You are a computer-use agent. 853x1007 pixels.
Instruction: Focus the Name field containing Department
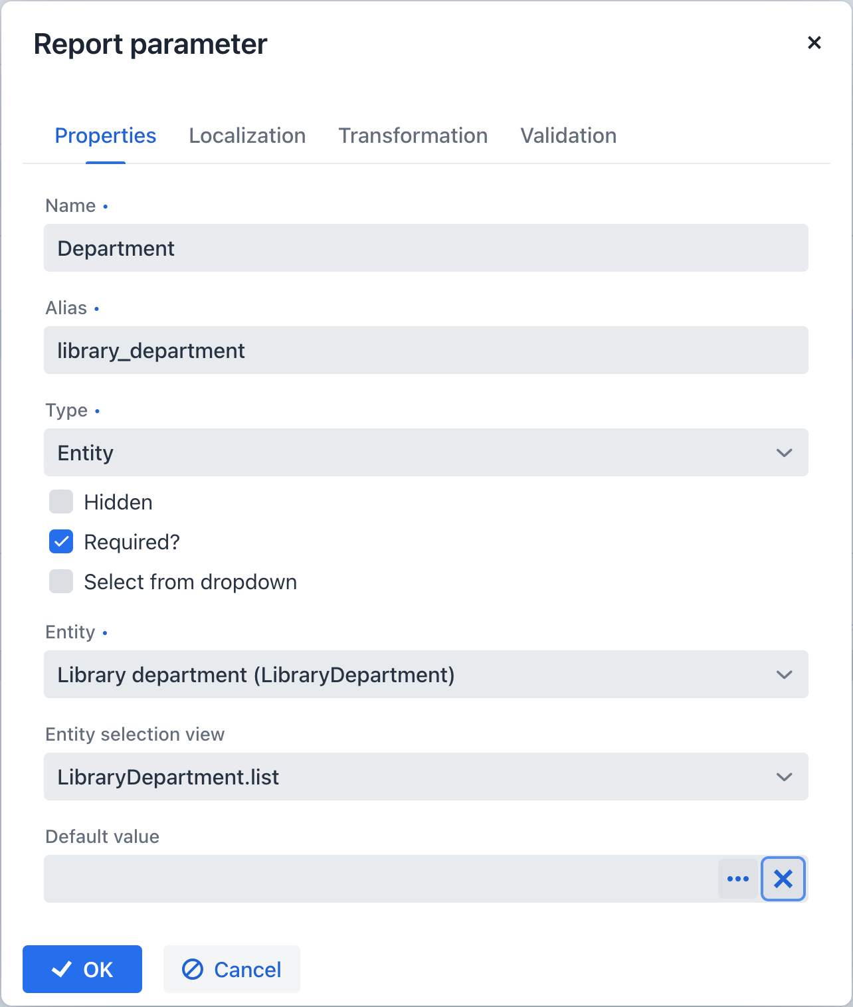(x=426, y=248)
